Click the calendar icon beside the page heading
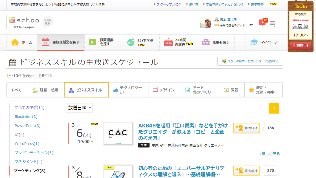 (13, 62)
